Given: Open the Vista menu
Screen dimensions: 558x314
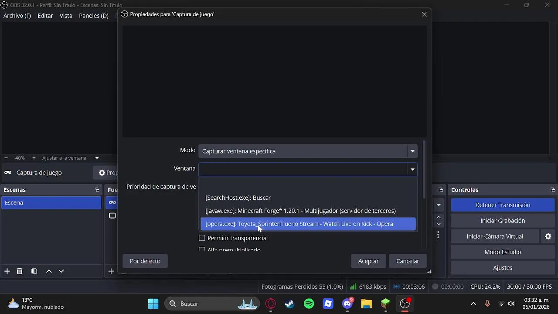Looking at the screenshot, I should point(66,16).
